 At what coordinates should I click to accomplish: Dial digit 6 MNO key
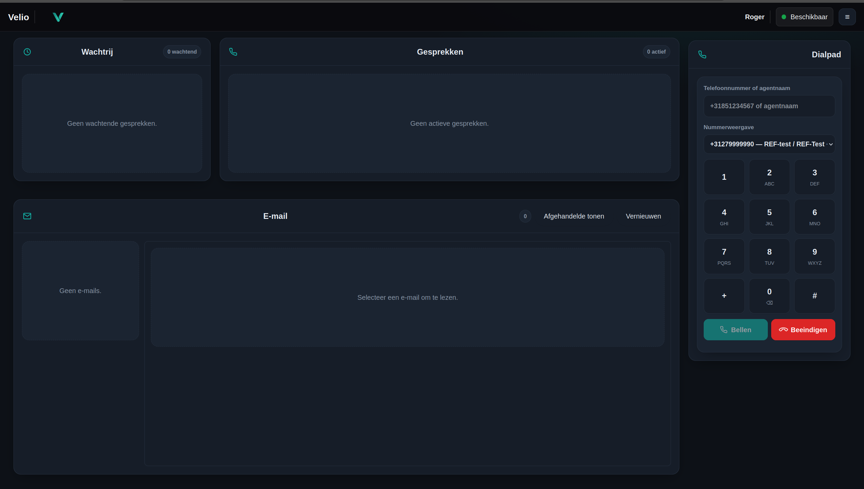pyautogui.click(x=815, y=217)
